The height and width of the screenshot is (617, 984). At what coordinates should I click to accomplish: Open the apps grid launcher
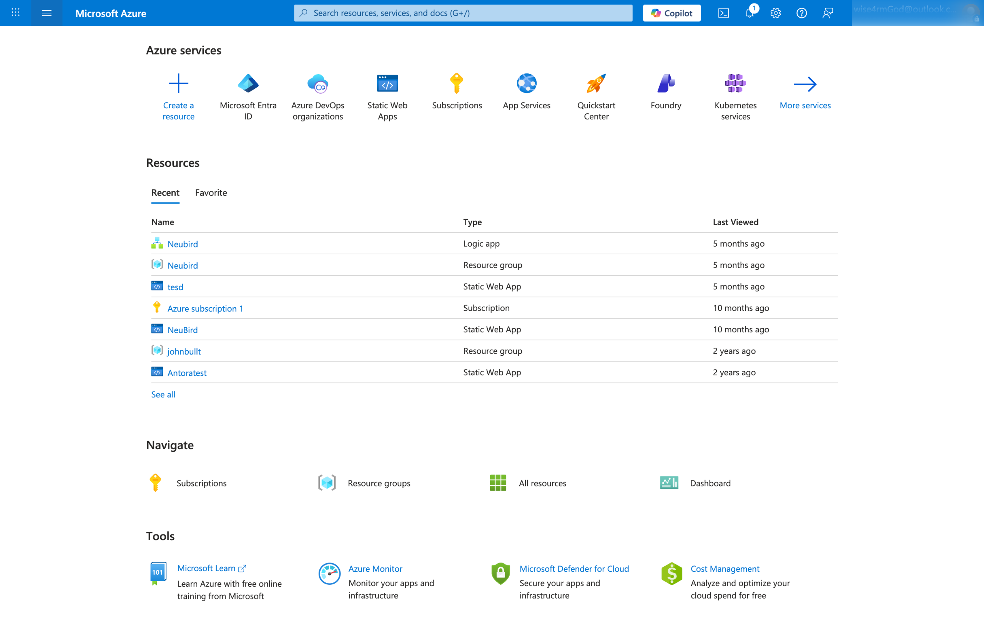click(x=15, y=13)
